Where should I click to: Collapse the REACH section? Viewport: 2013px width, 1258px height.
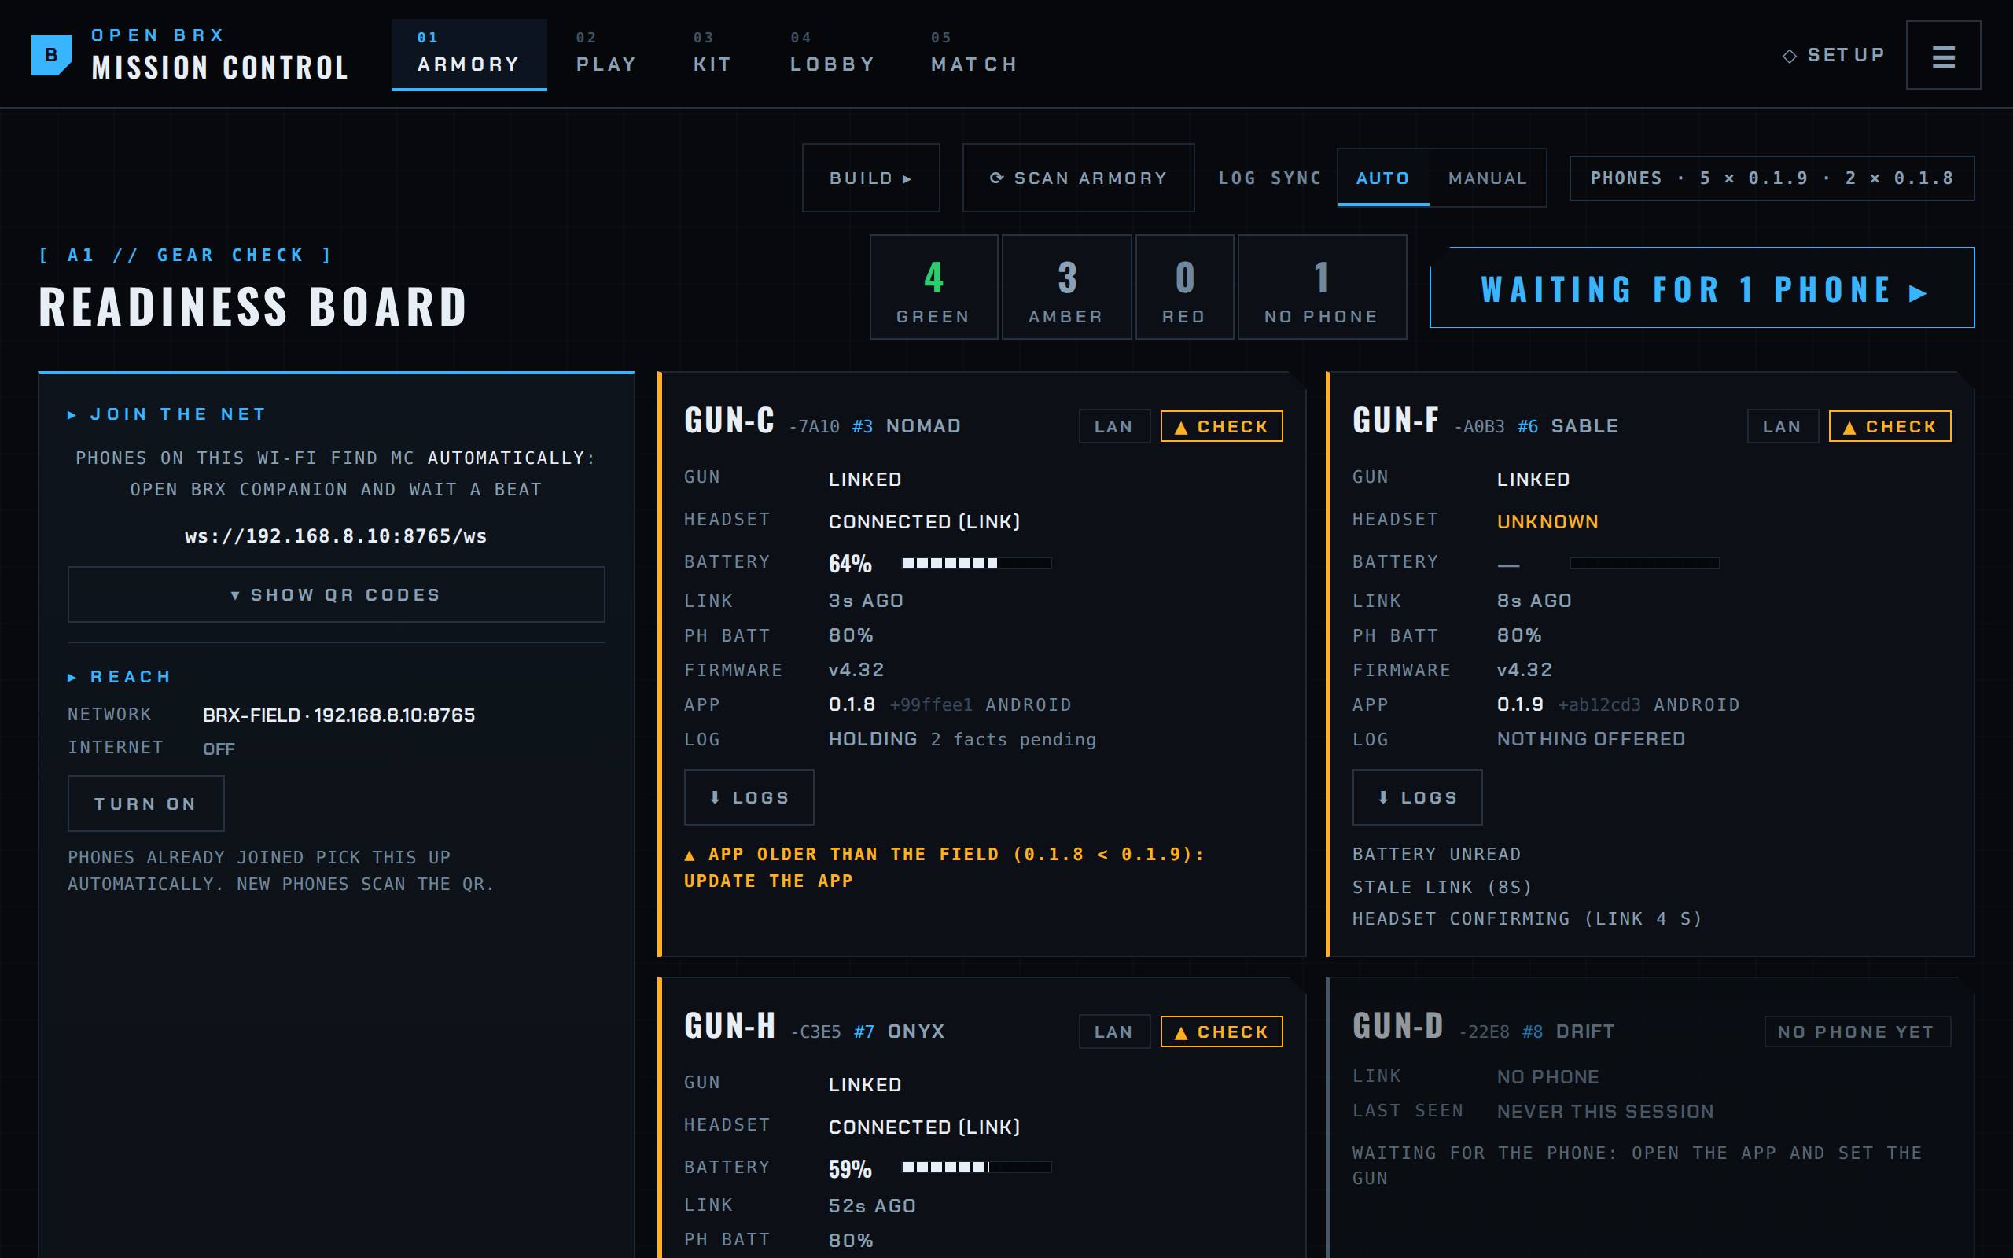[120, 676]
